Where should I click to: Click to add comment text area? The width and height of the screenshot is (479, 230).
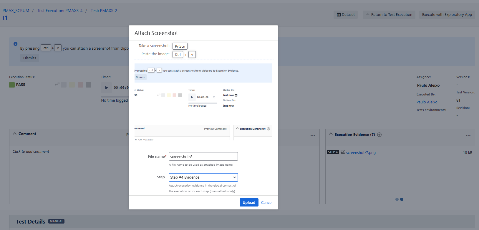coord(31,152)
